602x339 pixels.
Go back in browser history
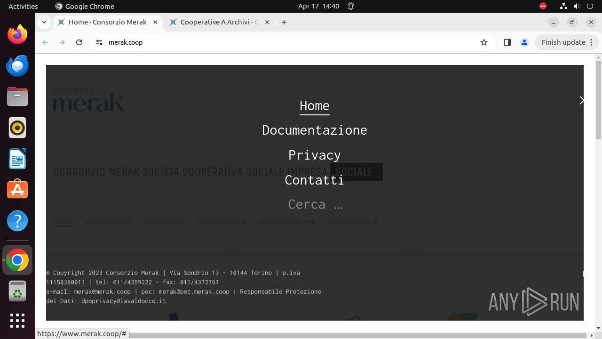[x=45, y=42]
